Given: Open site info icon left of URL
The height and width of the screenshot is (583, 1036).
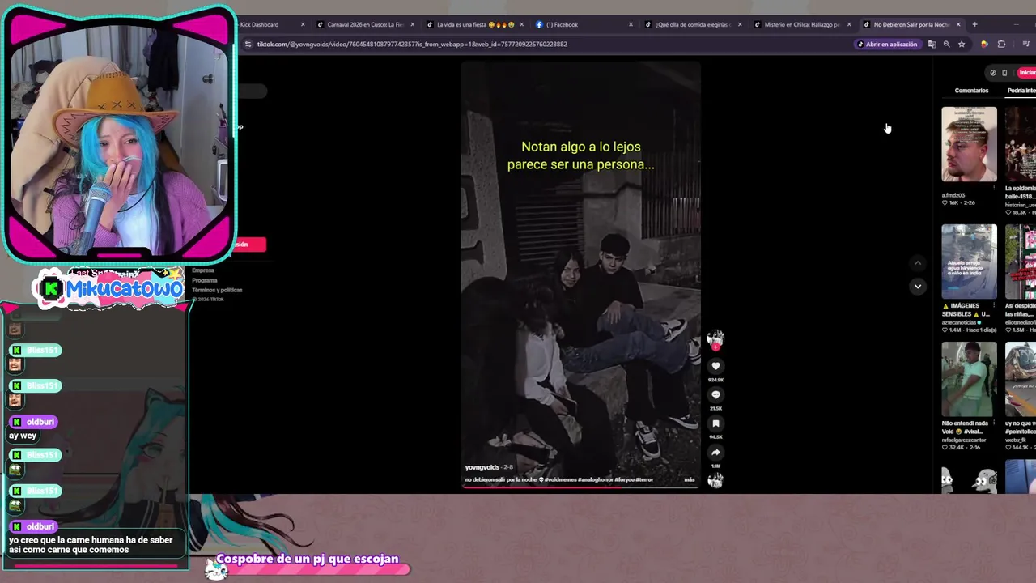Looking at the screenshot, I should tap(248, 44).
